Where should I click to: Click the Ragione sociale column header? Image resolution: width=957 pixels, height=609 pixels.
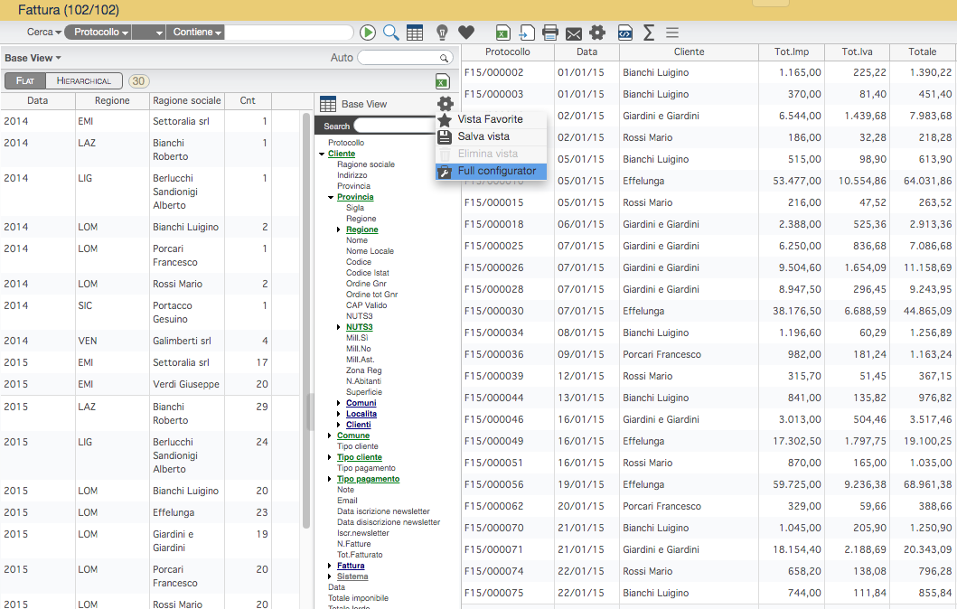(x=187, y=100)
